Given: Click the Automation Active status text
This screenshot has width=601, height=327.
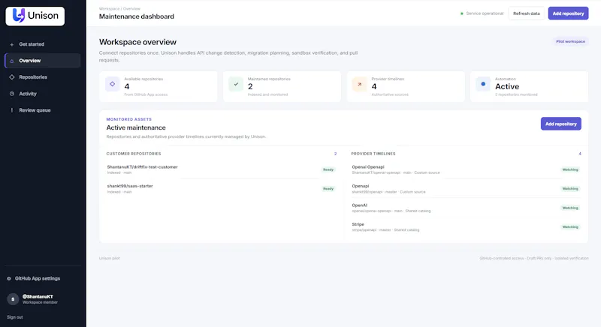Looking at the screenshot, I should pos(507,87).
